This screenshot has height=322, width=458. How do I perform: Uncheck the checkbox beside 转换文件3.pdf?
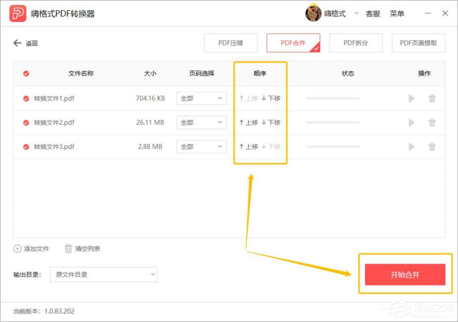[x=25, y=146]
